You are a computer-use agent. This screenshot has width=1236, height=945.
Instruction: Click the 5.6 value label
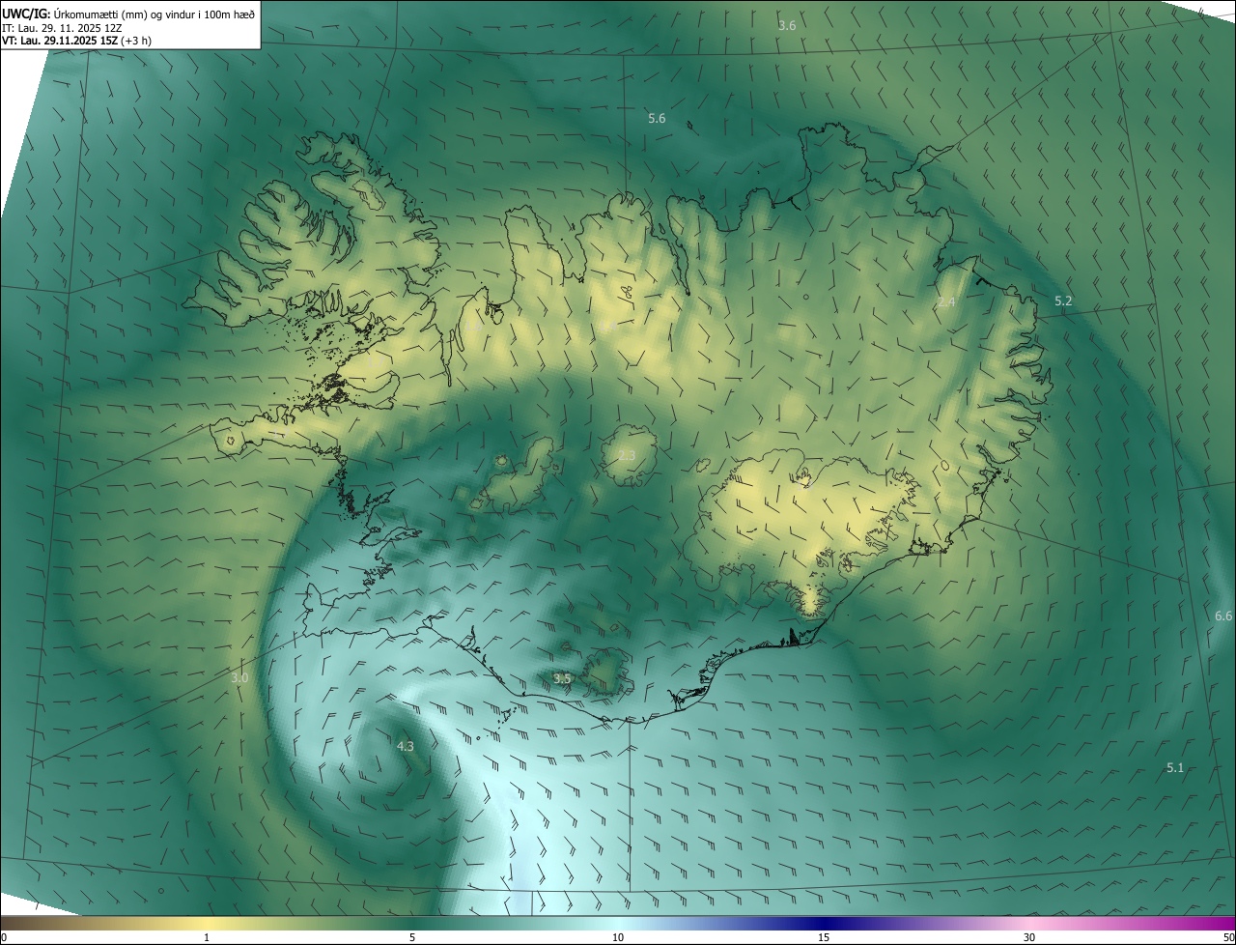[x=657, y=118]
